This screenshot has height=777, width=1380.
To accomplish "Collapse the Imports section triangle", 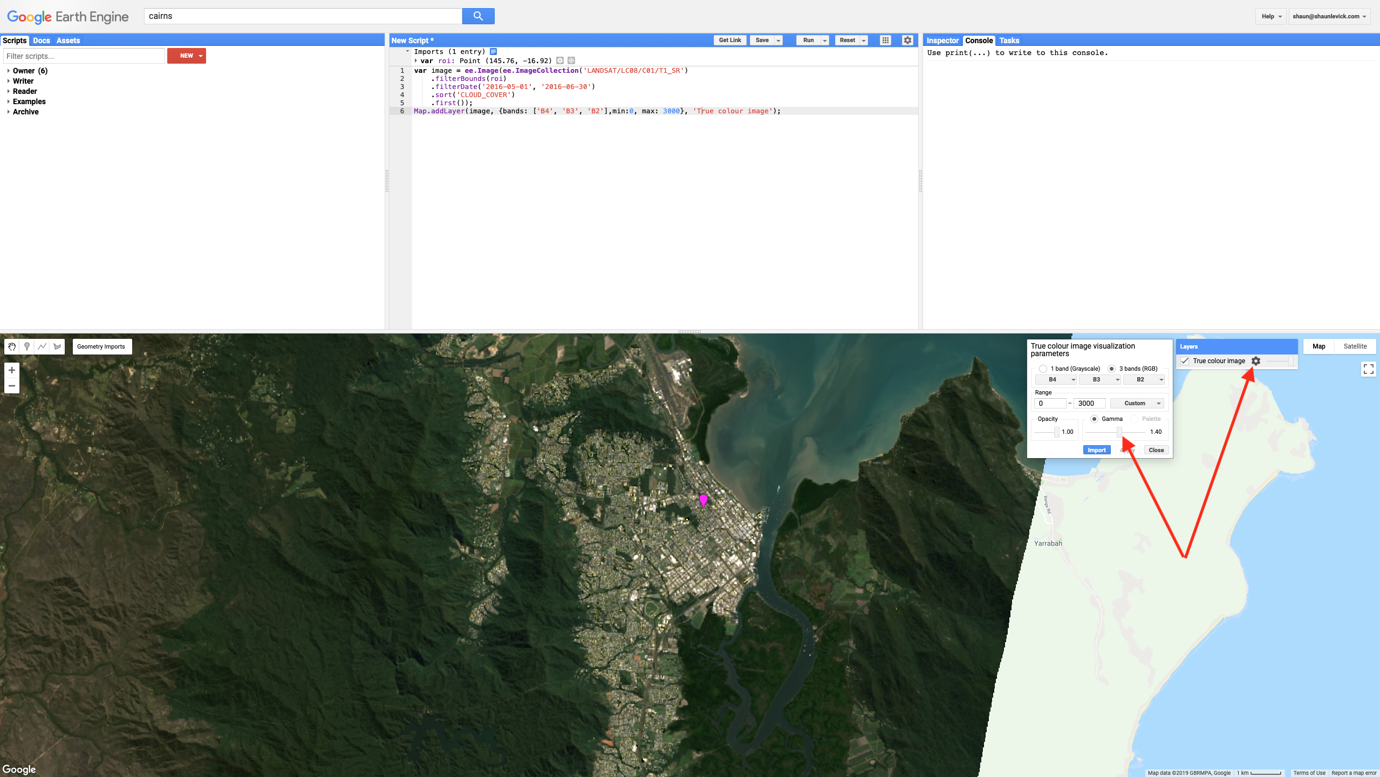I will tap(407, 52).
